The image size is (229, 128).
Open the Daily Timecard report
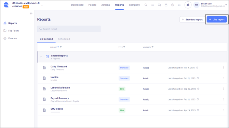pyautogui.click(x=59, y=66)
